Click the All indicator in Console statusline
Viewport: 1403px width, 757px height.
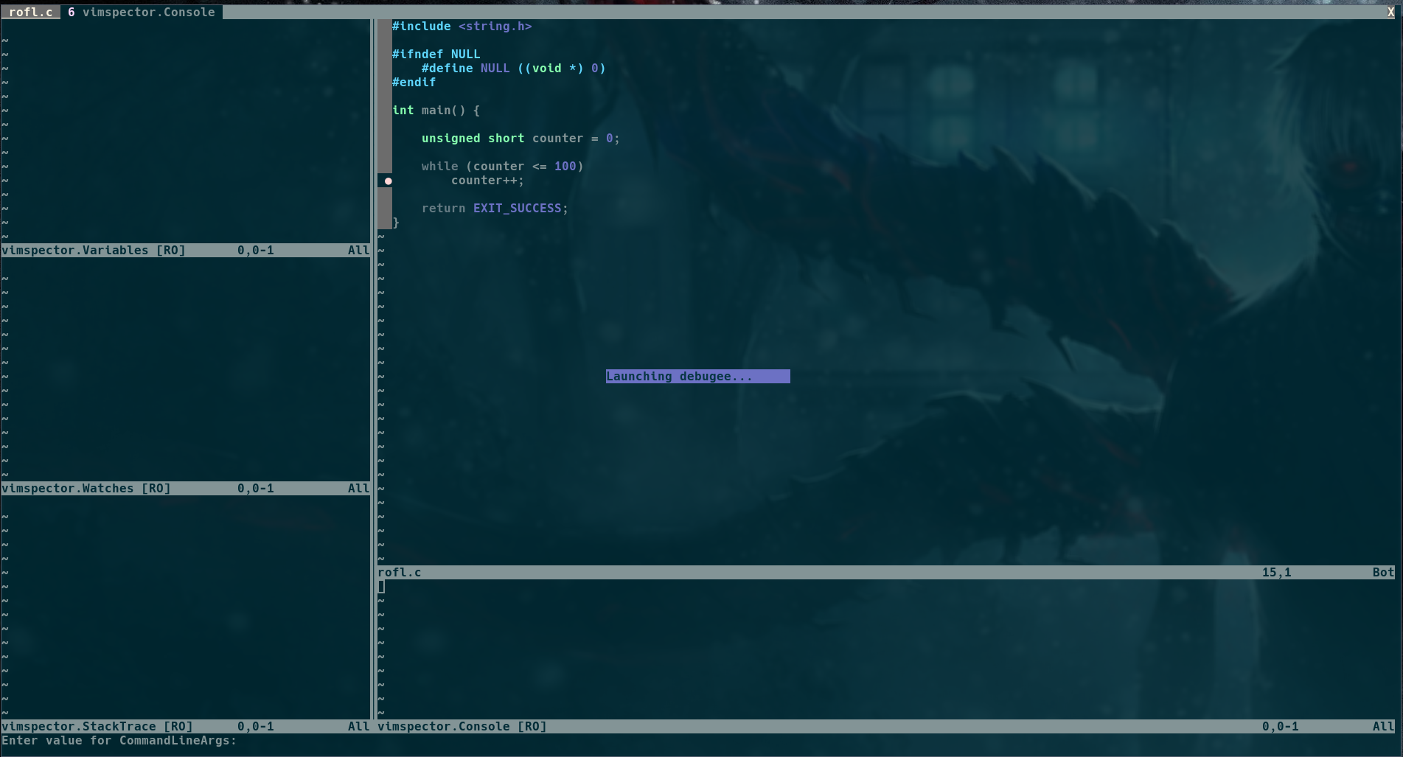pos(1382,726)
